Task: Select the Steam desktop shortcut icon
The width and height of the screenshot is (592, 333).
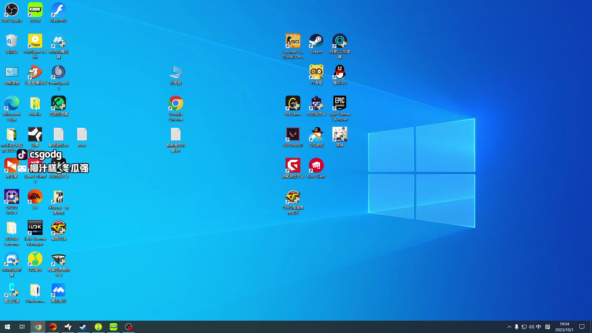Action: [x=316, y=44]
